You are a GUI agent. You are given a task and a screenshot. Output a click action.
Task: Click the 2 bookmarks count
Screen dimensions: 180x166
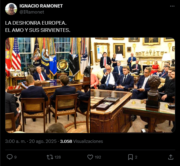point(136,157)
